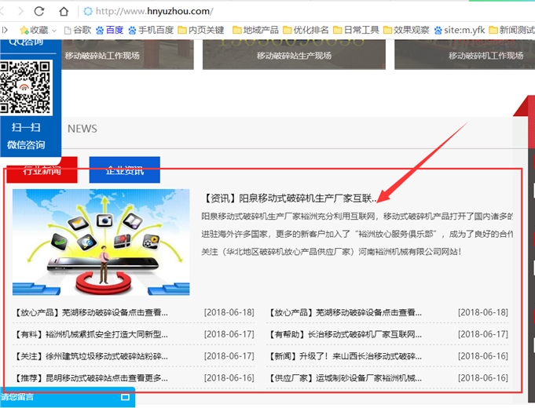Screen dimensions: 535x408
Task: Open the 优化排名 bookmark folder
Action: [x=306, y=31]
